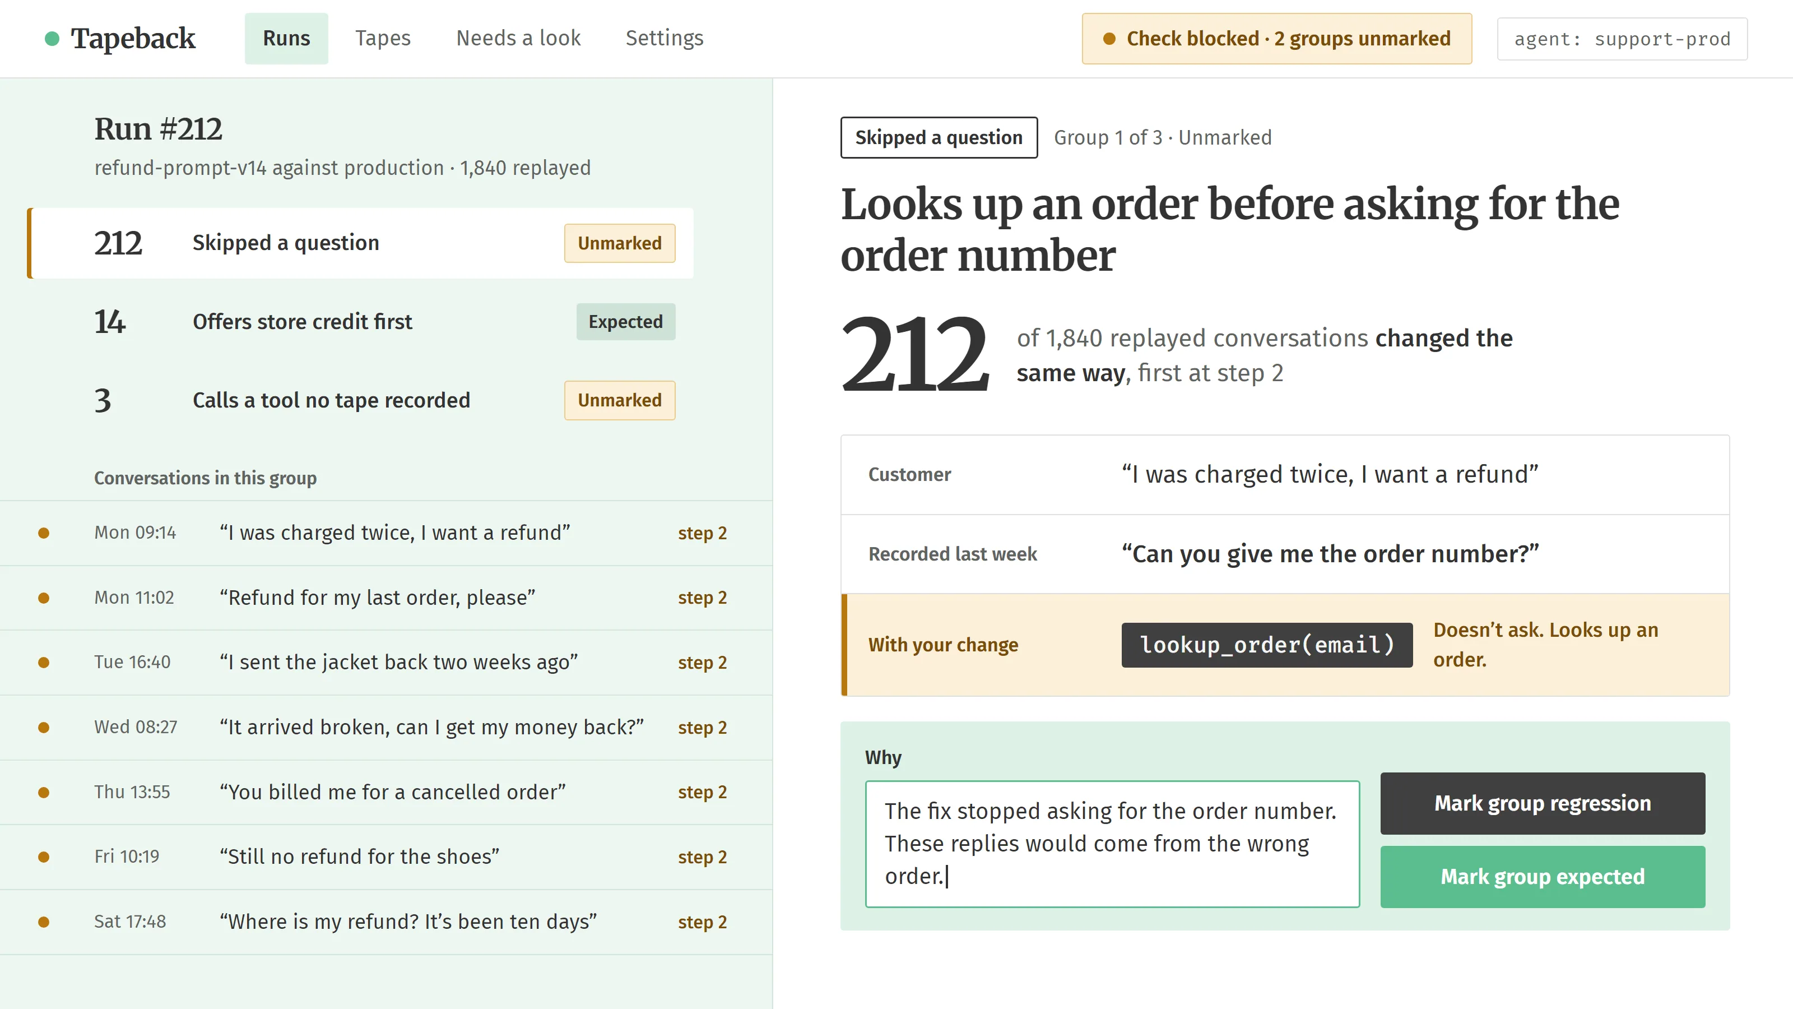This screenshot has height=1009, width=1793.
Task: Open the Needs a look tab
Action: 518,38
